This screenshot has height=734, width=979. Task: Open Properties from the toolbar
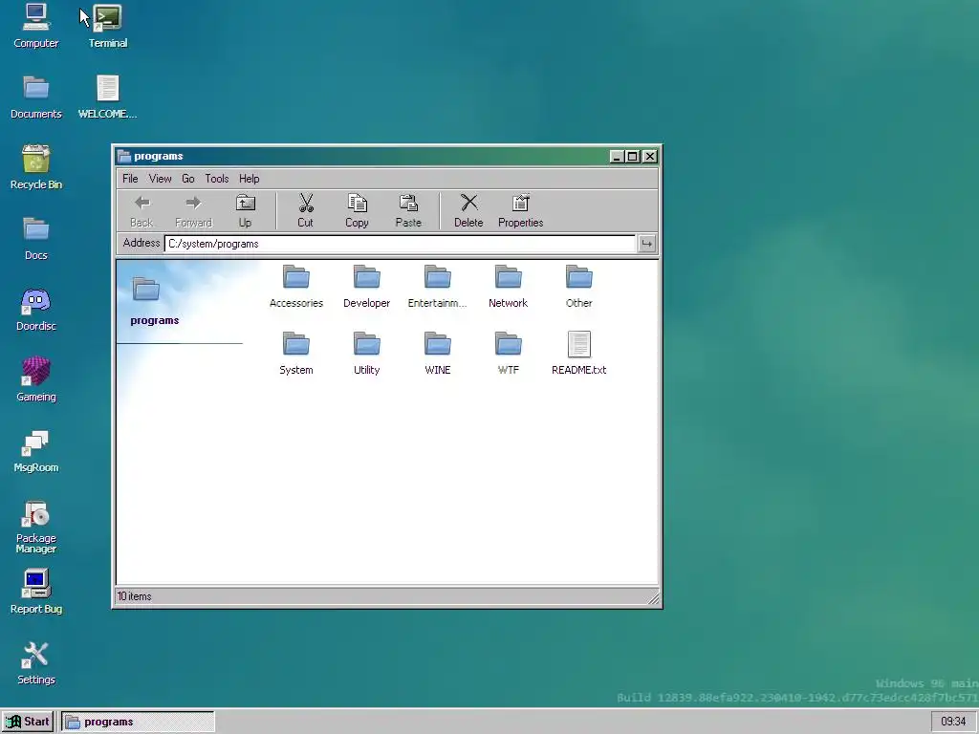[520, 210]
